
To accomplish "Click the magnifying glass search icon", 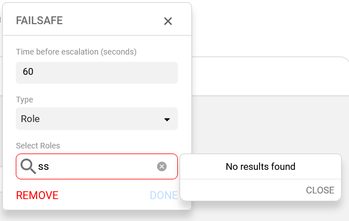I will [x=28, y=166].
